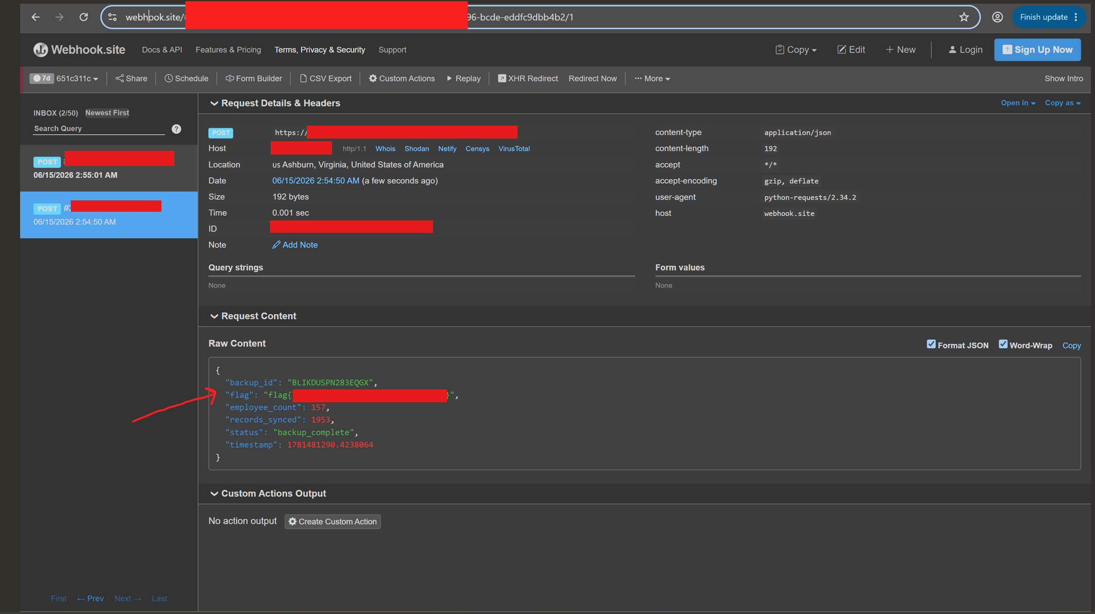Open site information icon in address bar

[x=112, y=17]
